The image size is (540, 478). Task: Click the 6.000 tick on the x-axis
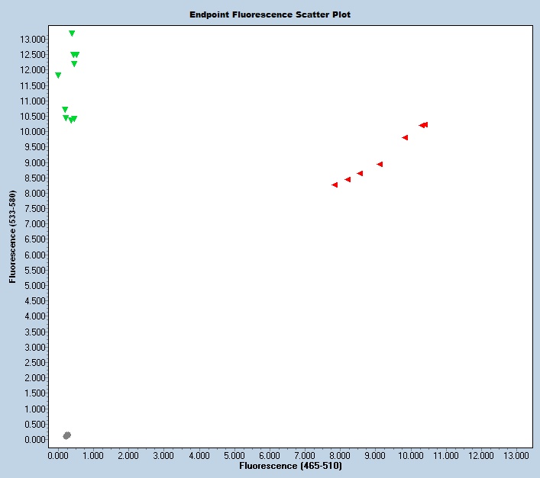coord(270,455)
